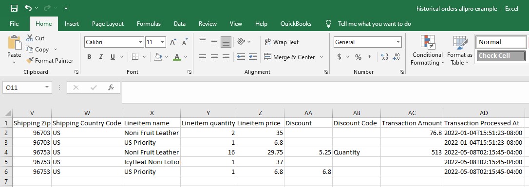Open the Name Box dropdown arrow

tap(47, 88)
